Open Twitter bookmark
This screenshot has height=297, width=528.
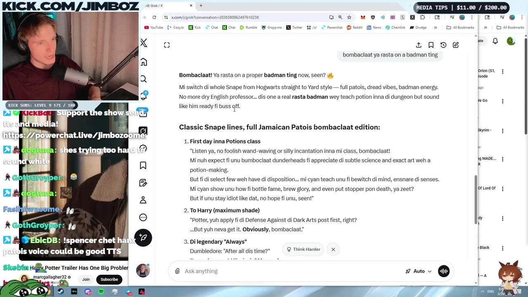294,28
